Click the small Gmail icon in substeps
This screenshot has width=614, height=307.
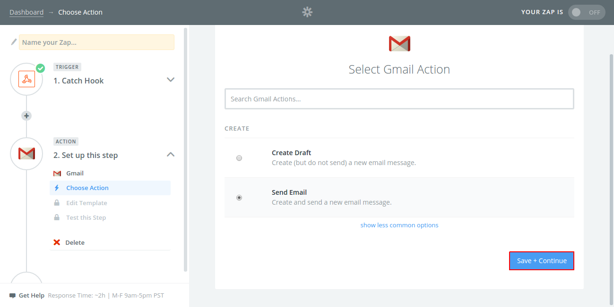click(x=57, y=174)
